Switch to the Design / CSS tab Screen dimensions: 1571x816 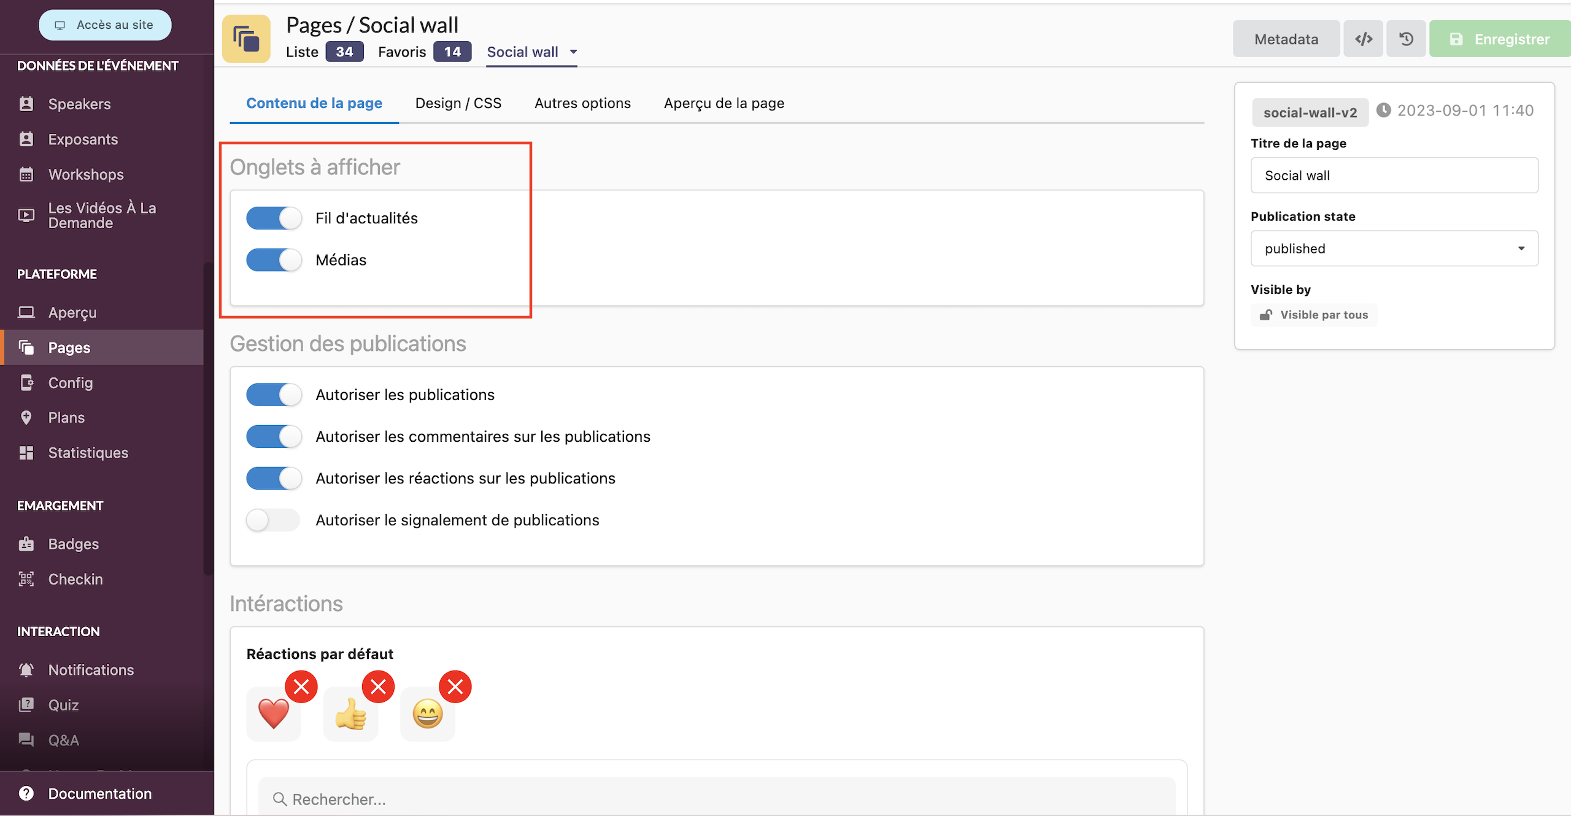click(458, 103)
